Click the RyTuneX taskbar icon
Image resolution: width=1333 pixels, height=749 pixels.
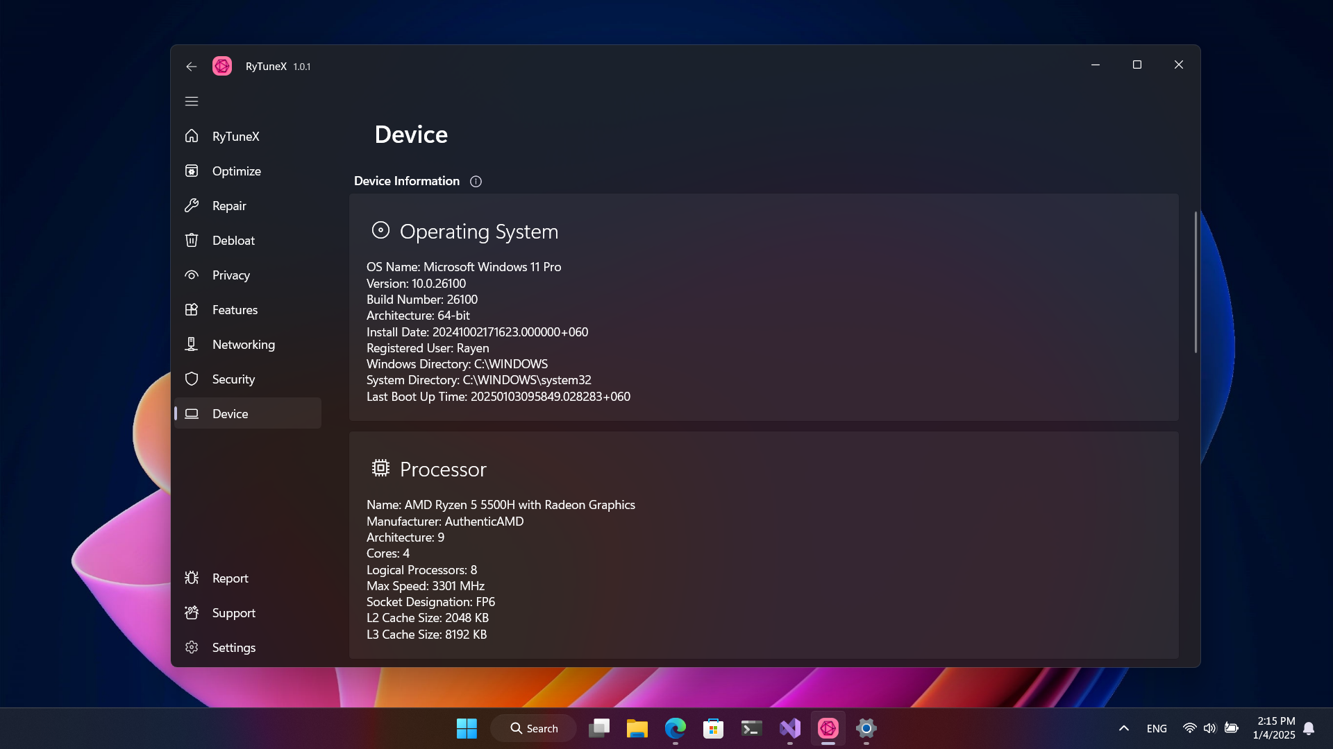(828, 728)
